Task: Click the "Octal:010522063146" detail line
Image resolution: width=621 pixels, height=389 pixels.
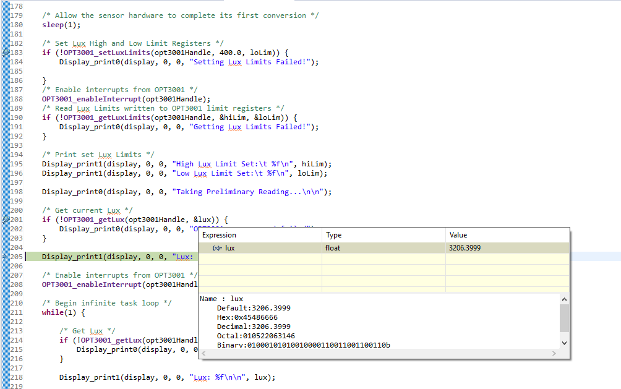Action: pos(256,336)
